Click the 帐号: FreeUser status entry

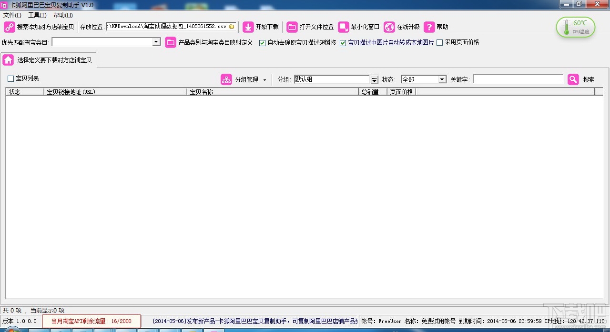[381, 321]
